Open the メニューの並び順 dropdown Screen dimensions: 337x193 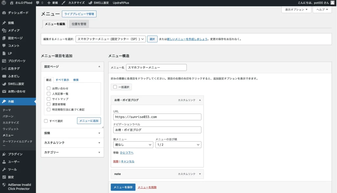[178, 145]
